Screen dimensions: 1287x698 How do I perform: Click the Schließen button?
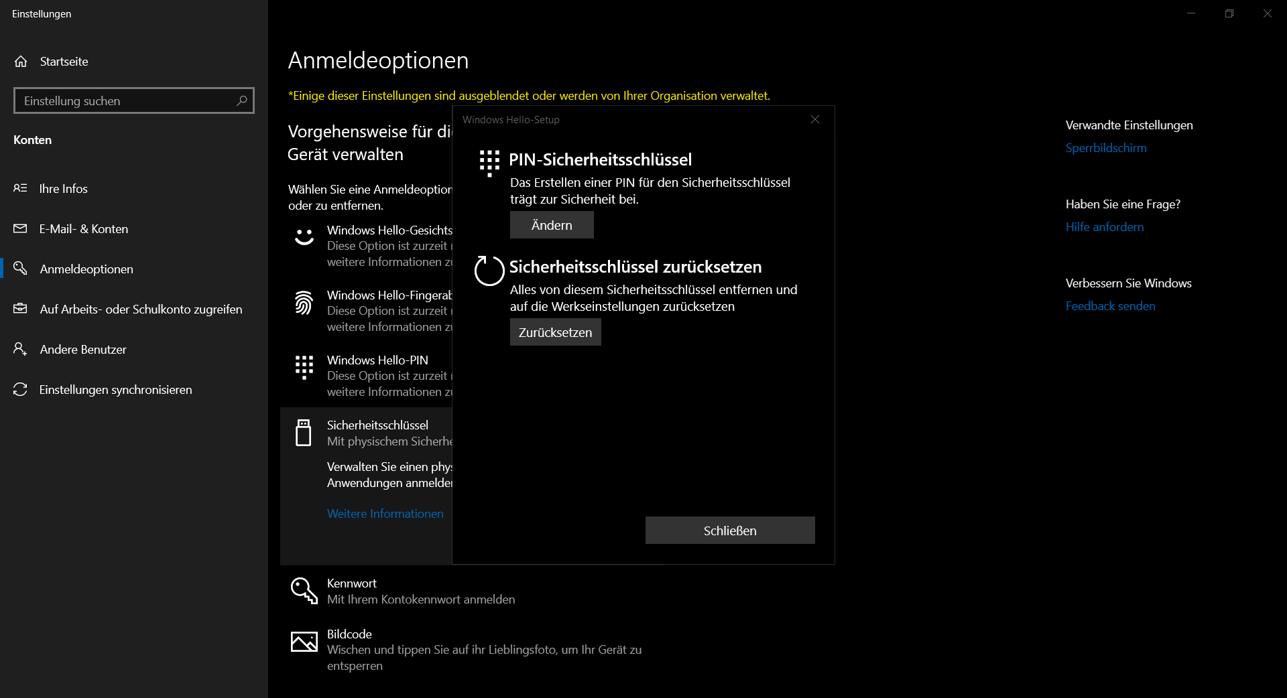coord(730,531)
